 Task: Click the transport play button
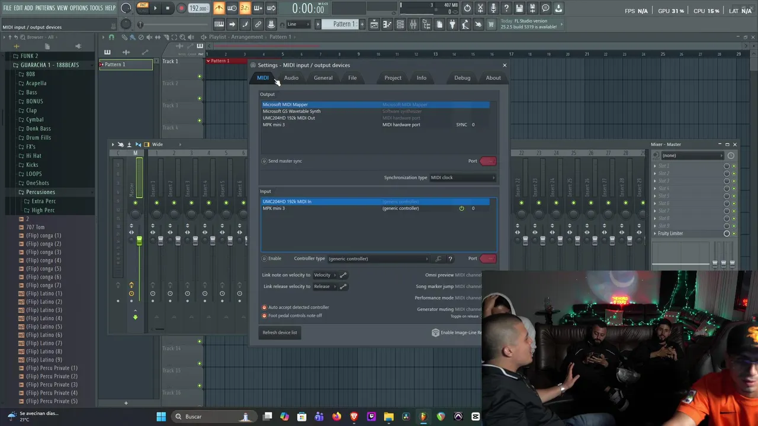pyautogui.click(x=155, y=8)
